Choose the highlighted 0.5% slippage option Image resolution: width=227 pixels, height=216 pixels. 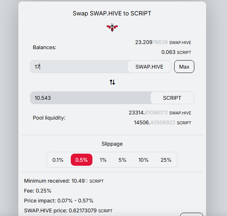(x=81, y=160)
